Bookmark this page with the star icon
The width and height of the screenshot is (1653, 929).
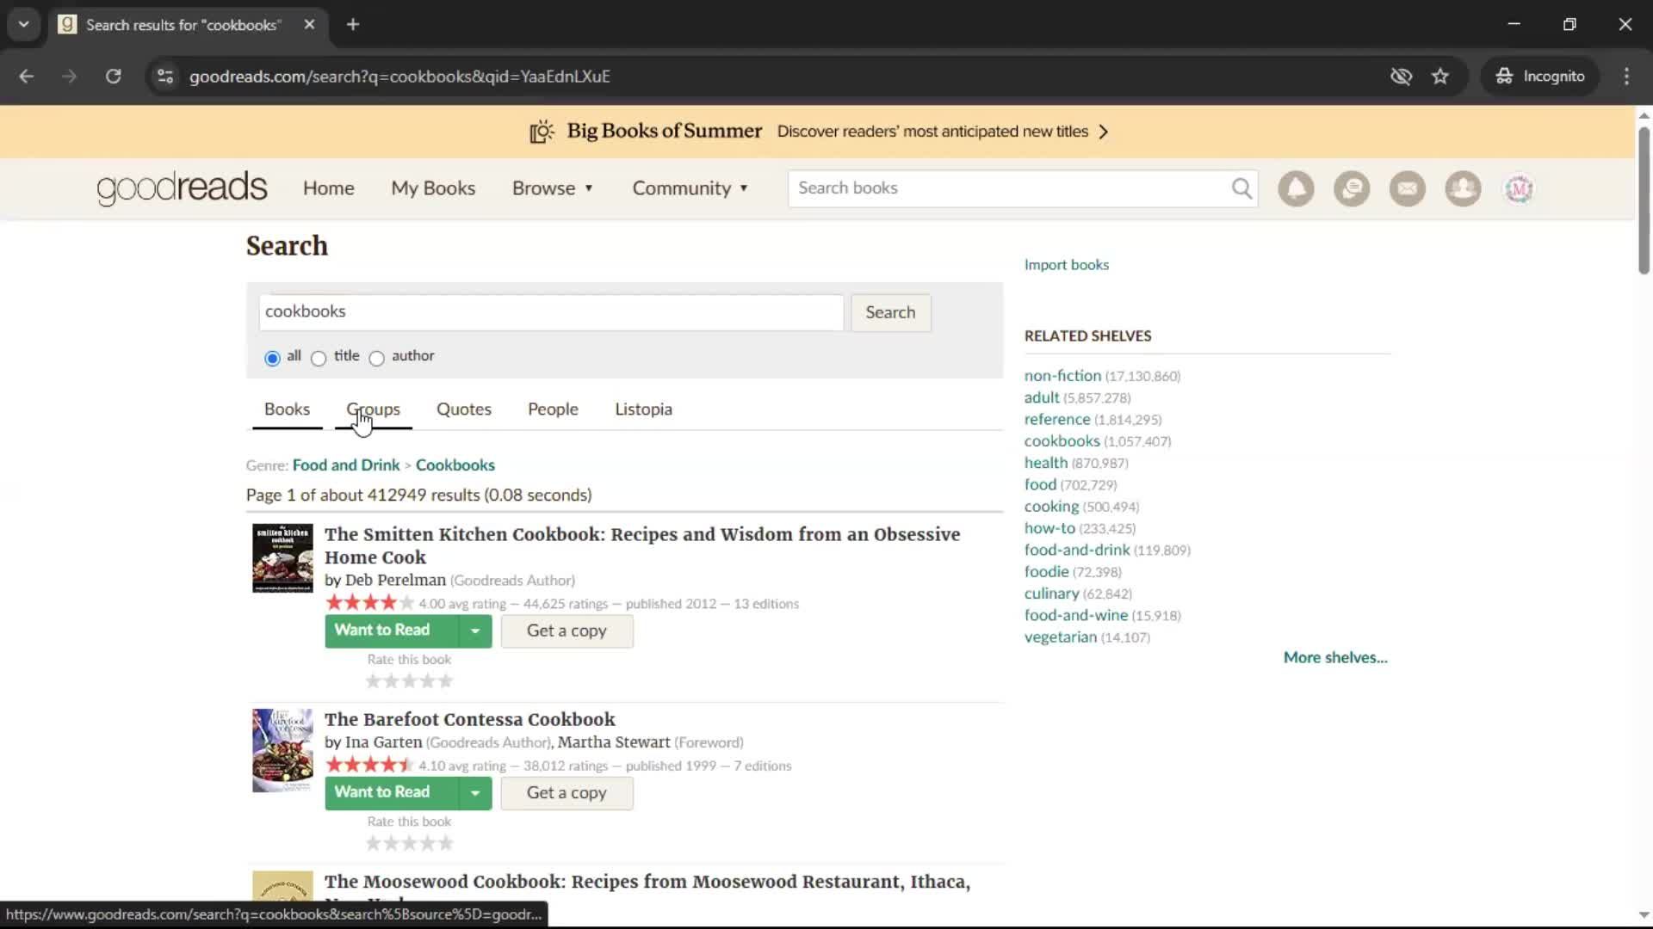click(x=1440, y=77)
